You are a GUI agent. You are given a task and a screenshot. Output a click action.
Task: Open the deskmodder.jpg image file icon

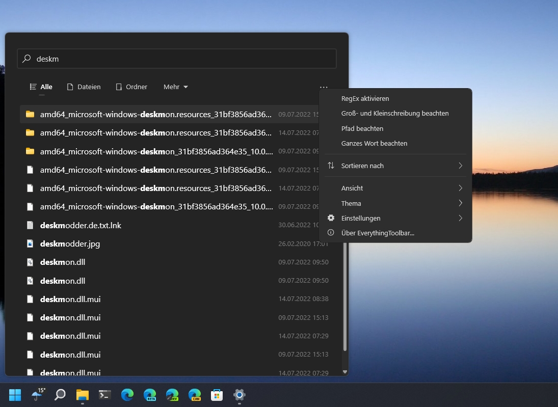click(x=30, y=243)
